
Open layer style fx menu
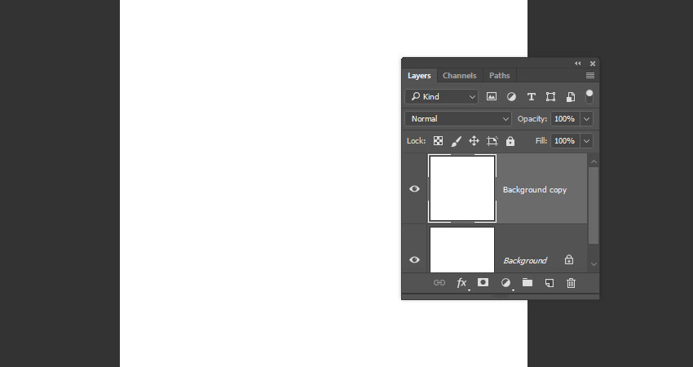[x=461, y=283]
